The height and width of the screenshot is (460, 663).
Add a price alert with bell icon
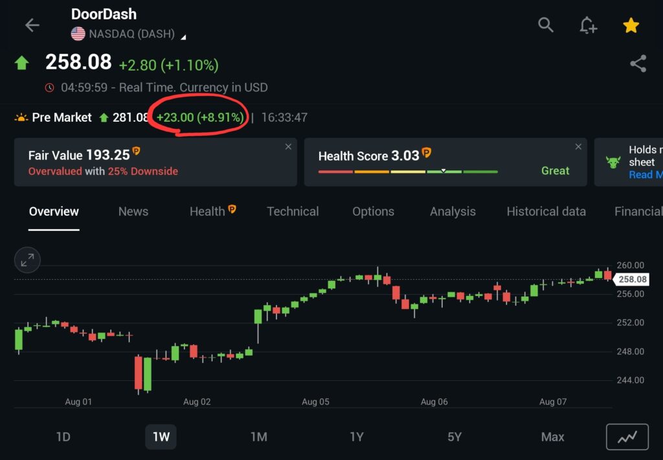[588, 25]
